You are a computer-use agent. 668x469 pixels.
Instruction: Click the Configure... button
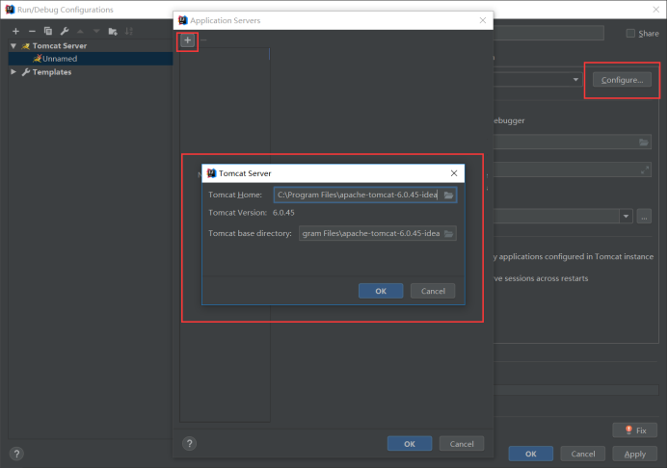(622, 80)
